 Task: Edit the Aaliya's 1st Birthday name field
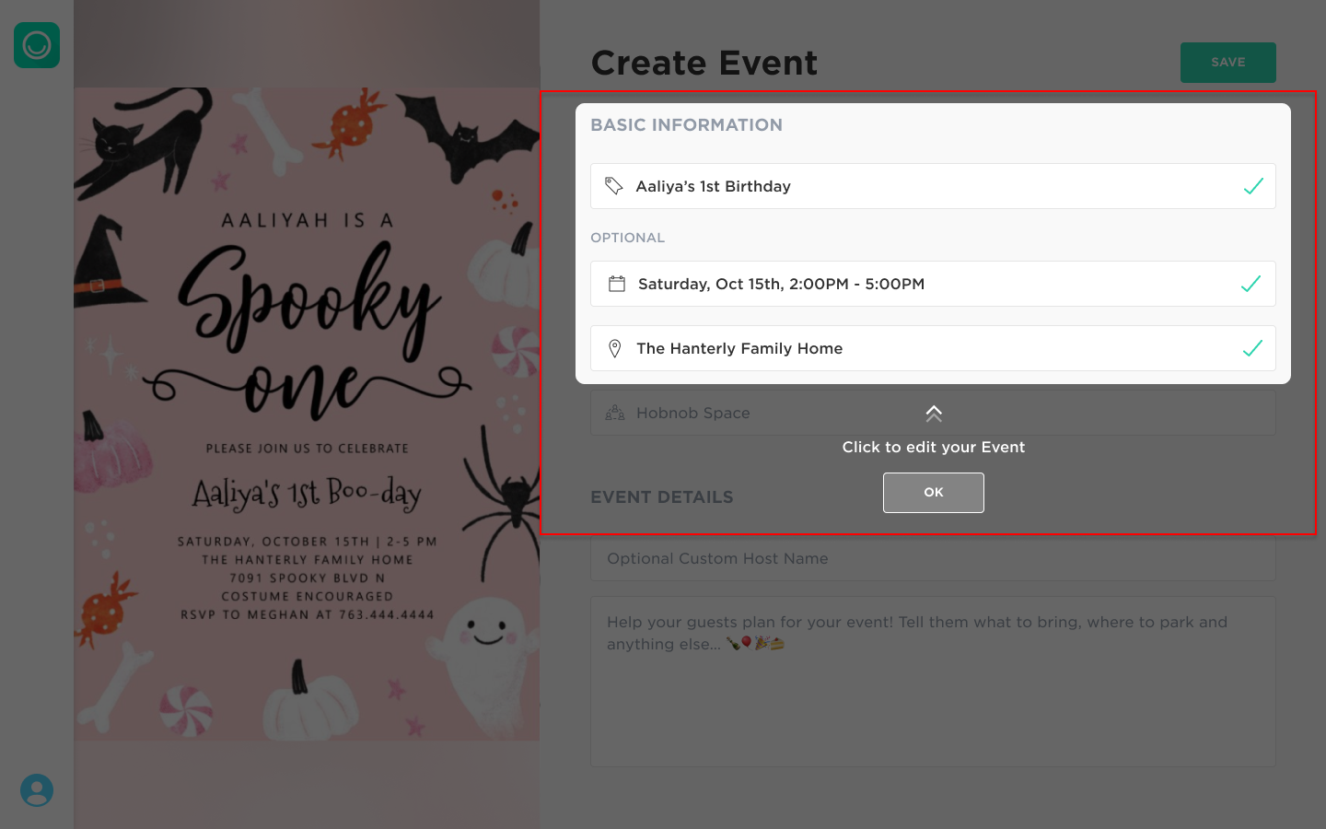coord(933,186)
